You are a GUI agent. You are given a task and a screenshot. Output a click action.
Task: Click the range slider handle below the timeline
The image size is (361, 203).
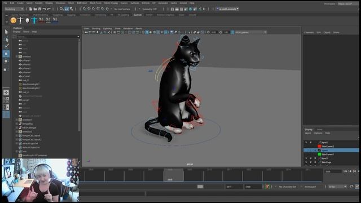click(200, 187)
